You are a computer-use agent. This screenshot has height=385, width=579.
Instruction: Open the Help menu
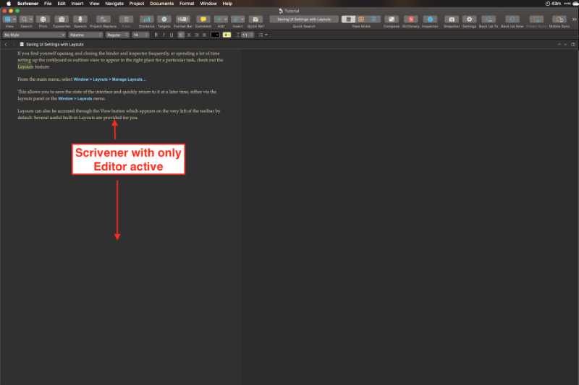(227, 4)
